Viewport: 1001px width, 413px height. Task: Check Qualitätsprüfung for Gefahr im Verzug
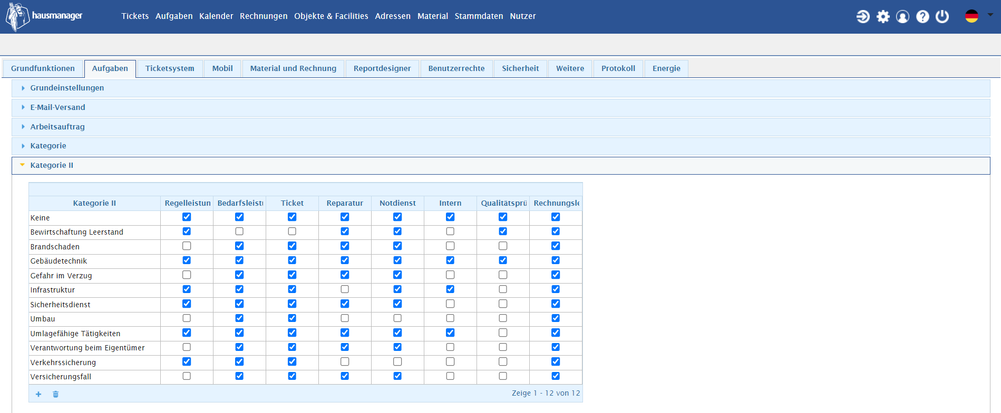(x=503, y=275)
